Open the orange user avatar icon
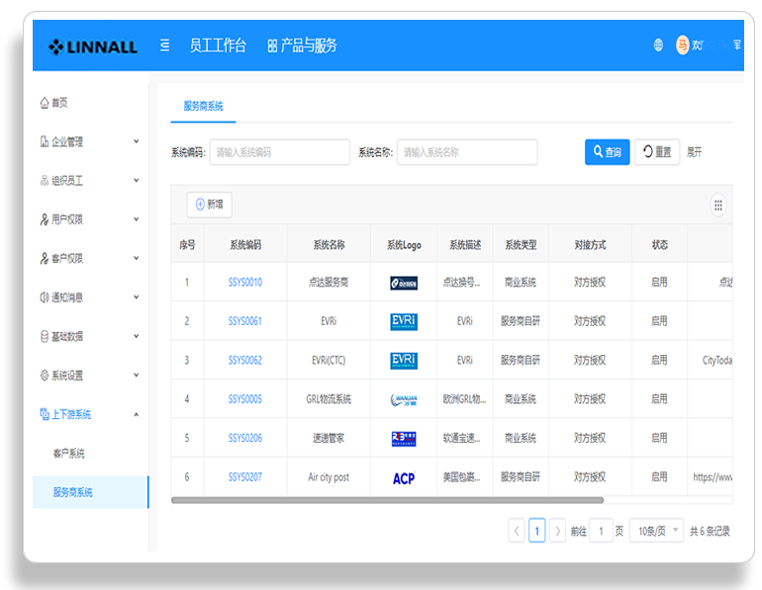The image size is (762, 590). [682, 45]
